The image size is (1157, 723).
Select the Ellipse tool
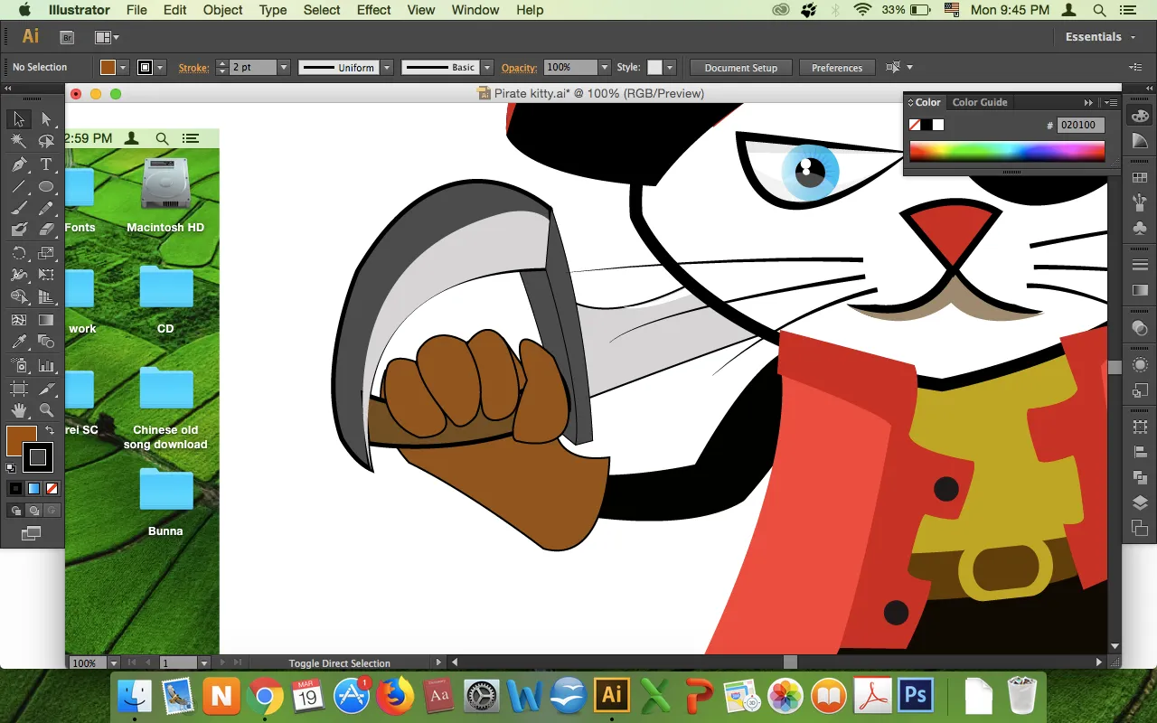pyautogui.click(x=46, y=187)
